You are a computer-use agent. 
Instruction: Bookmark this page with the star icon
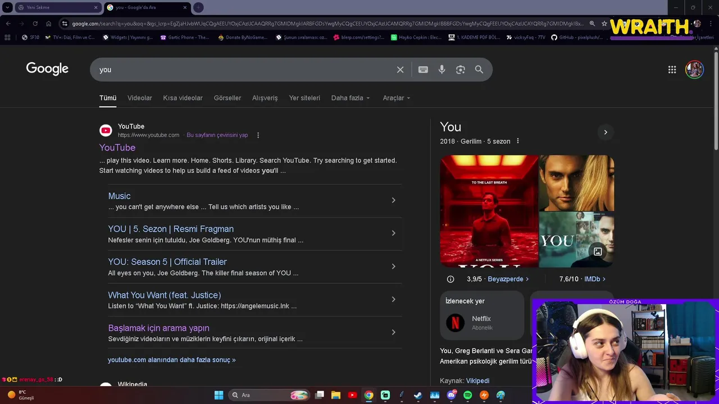pyautogui.click(x=604, y=24)
